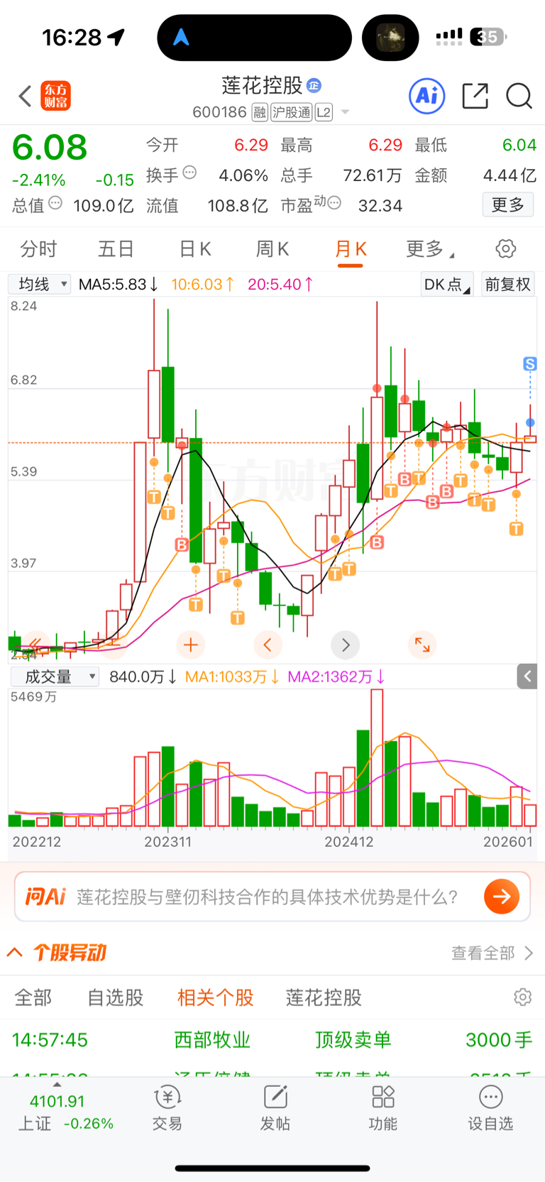The image size is (545, 1182).
Task: Switch to the 周K tab
Action: 272,249
